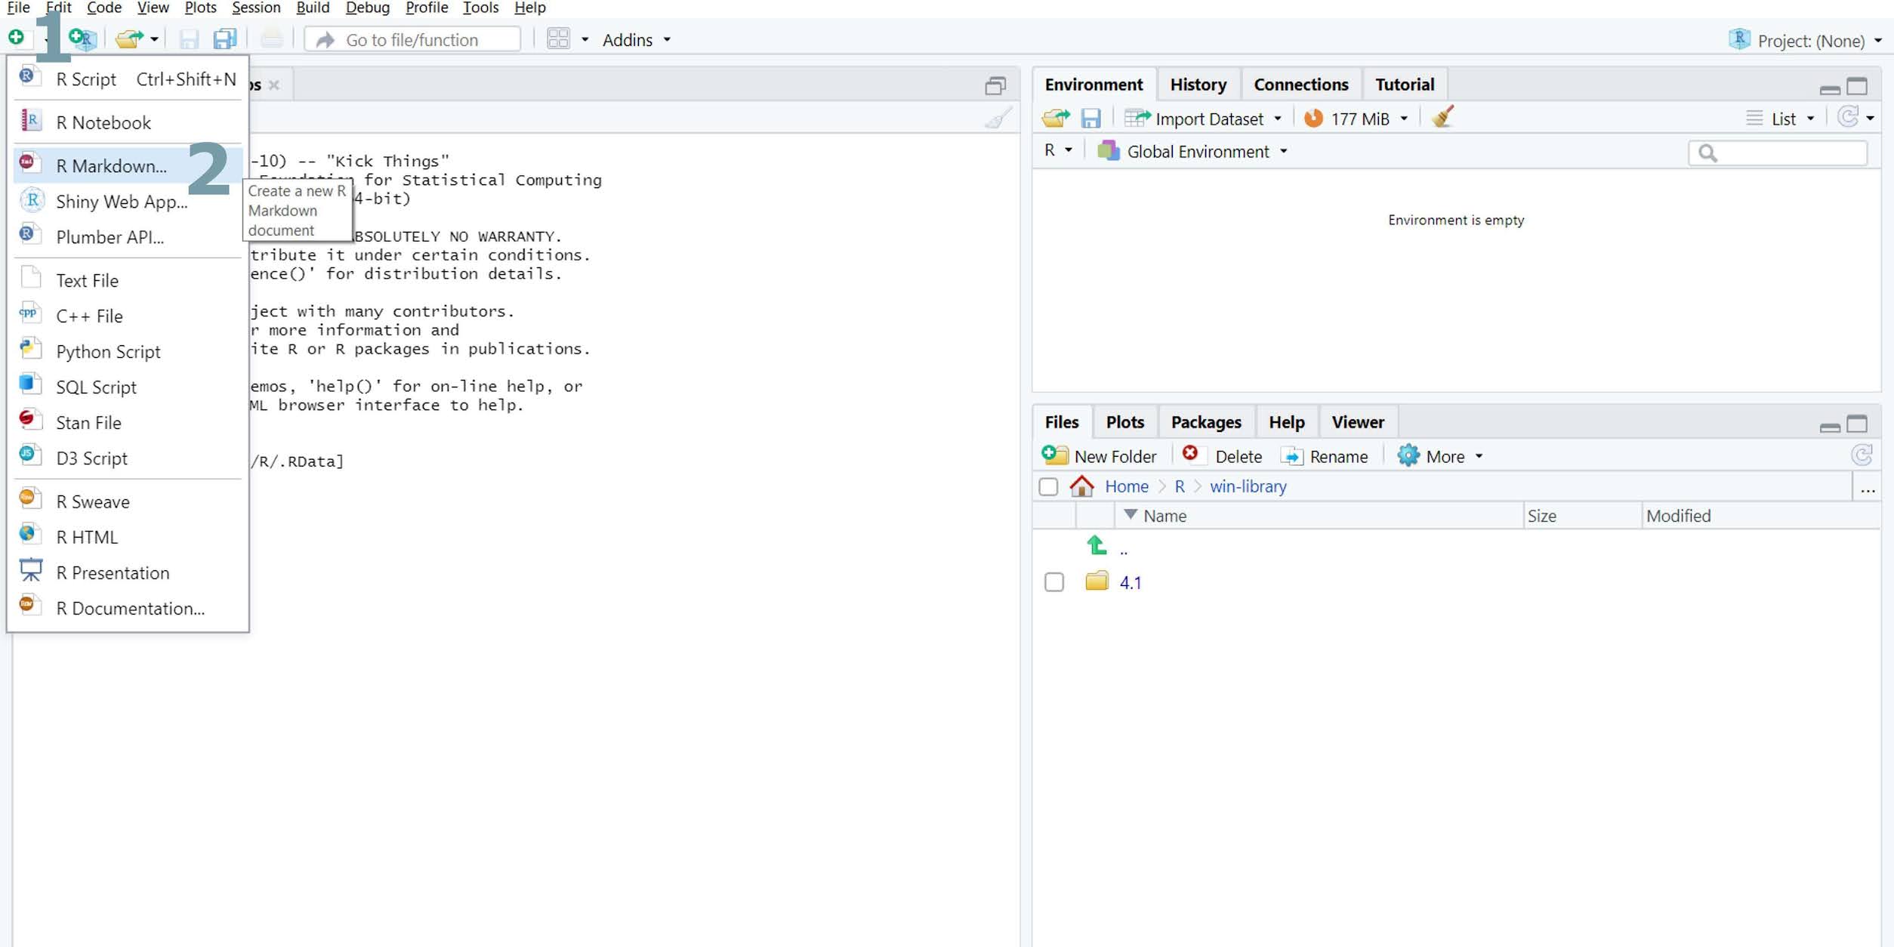Click the Go to file/function field
This screenshot has height=947, width=1894.
tap(412, 39)
